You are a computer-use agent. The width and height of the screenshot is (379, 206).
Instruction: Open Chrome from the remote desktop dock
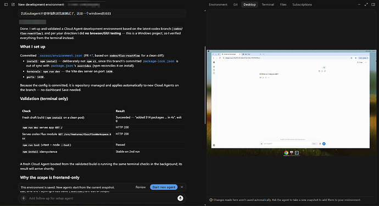(286, 153)
